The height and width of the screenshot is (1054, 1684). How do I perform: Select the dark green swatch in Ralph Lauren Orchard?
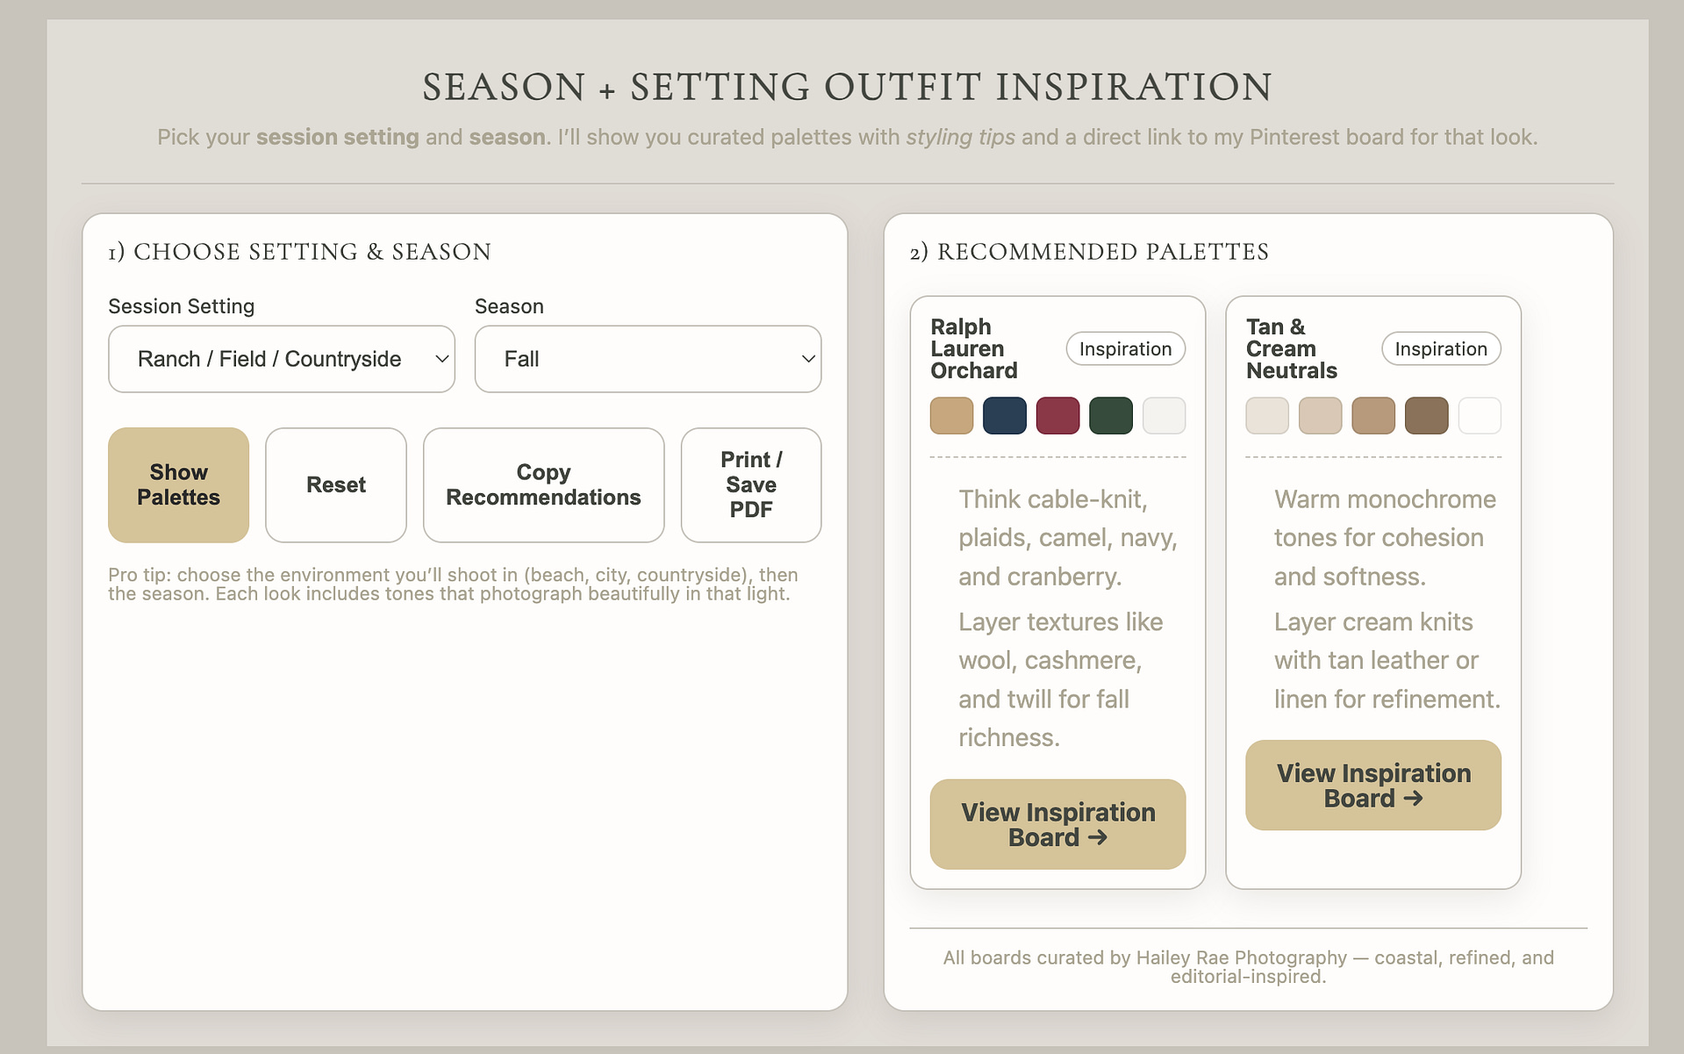click(x=1110, y=415)
